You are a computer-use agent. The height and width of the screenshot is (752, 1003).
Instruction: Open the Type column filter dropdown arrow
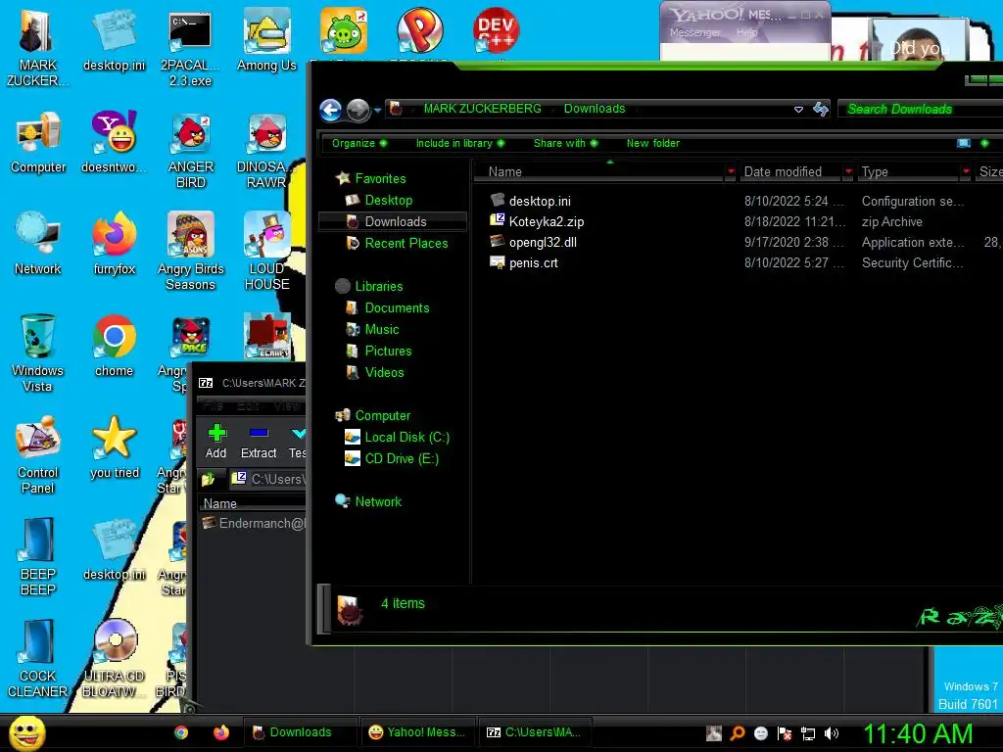966,171
